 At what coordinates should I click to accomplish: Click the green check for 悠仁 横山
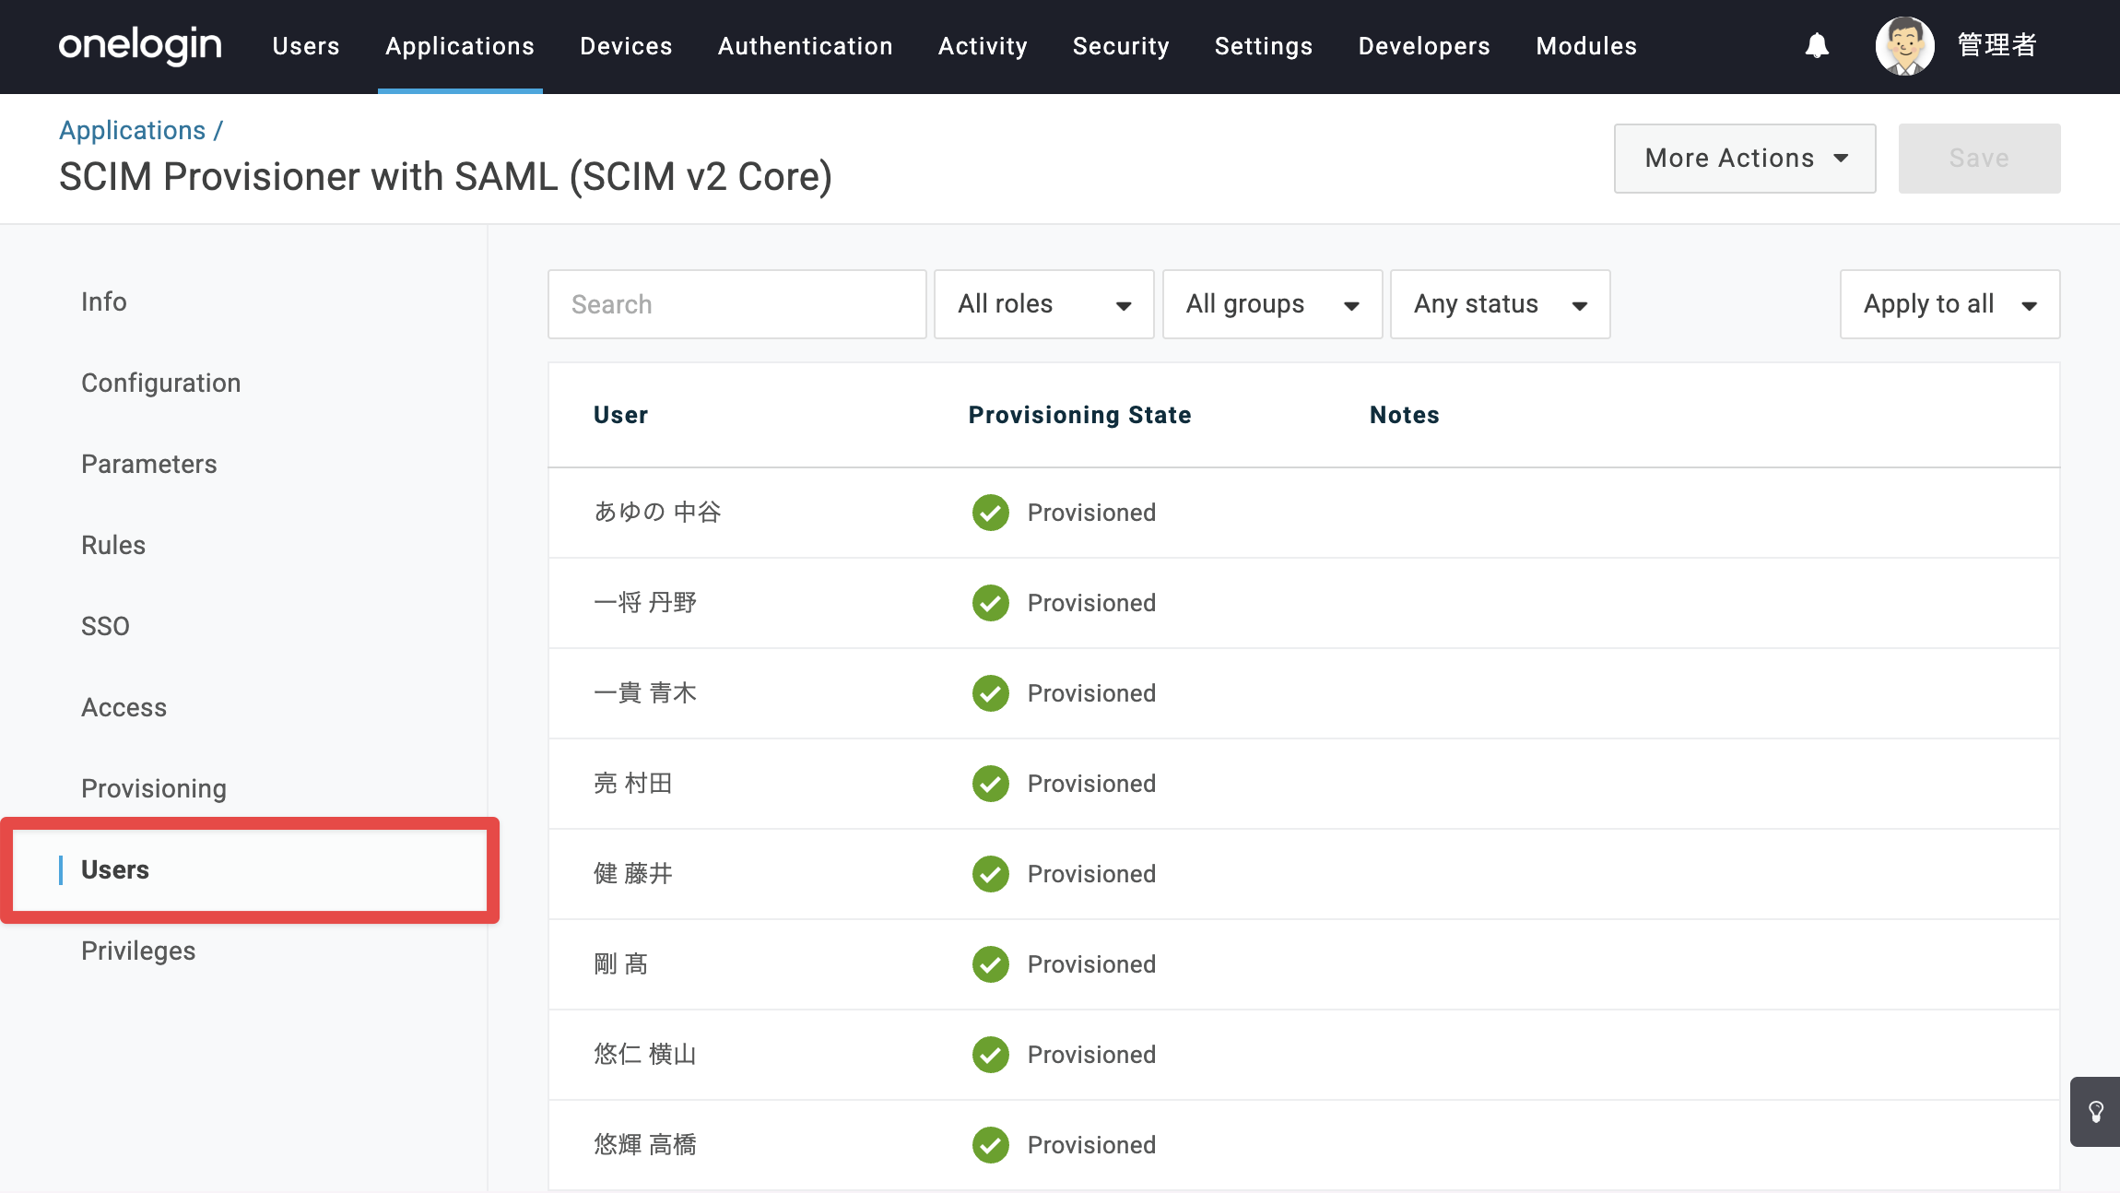(x=991, y=1055)
